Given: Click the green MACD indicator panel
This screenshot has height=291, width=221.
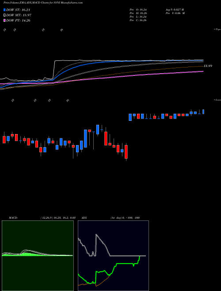Looking at the screenshot, I should pos(38,256).
